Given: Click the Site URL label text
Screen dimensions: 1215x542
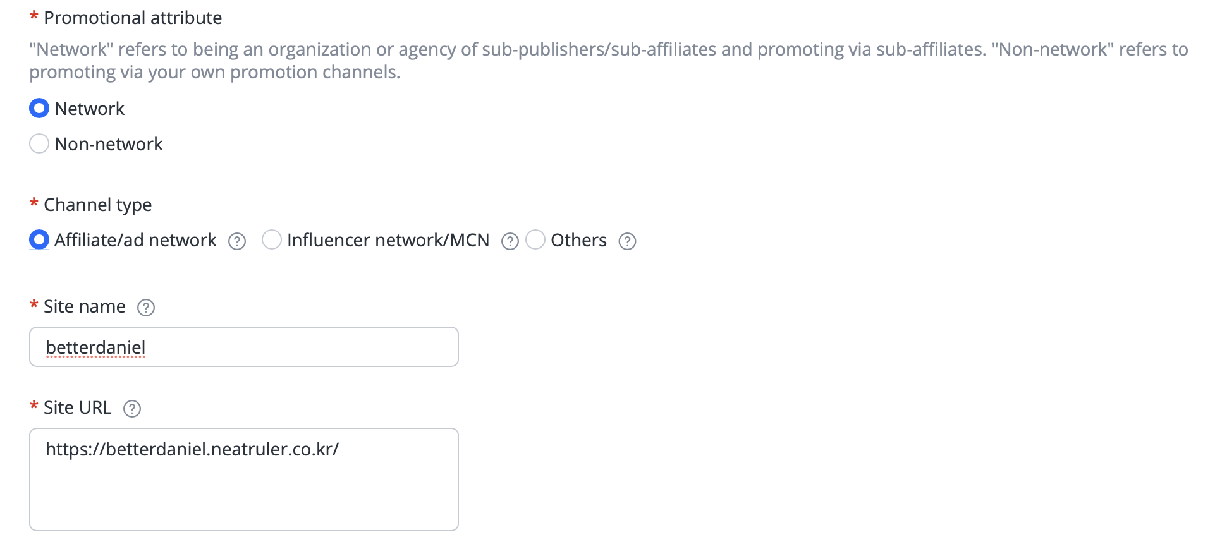Looking at the screenshot, I should pyautogui.click(x=77, y=407).
